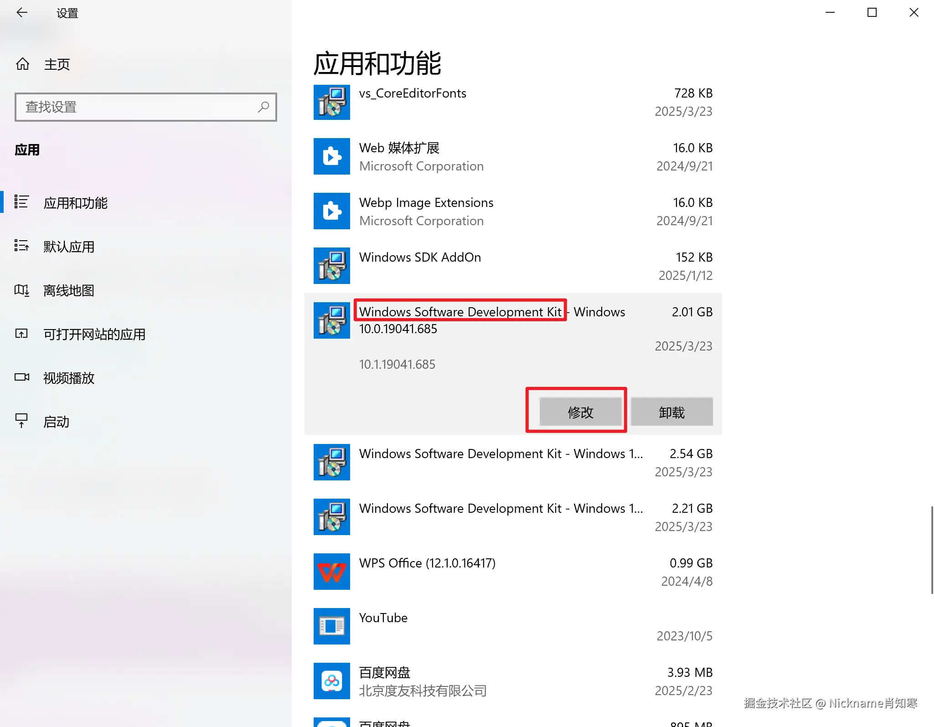
Task: Click the 3.93 MB size value
Action: point(690,672)
